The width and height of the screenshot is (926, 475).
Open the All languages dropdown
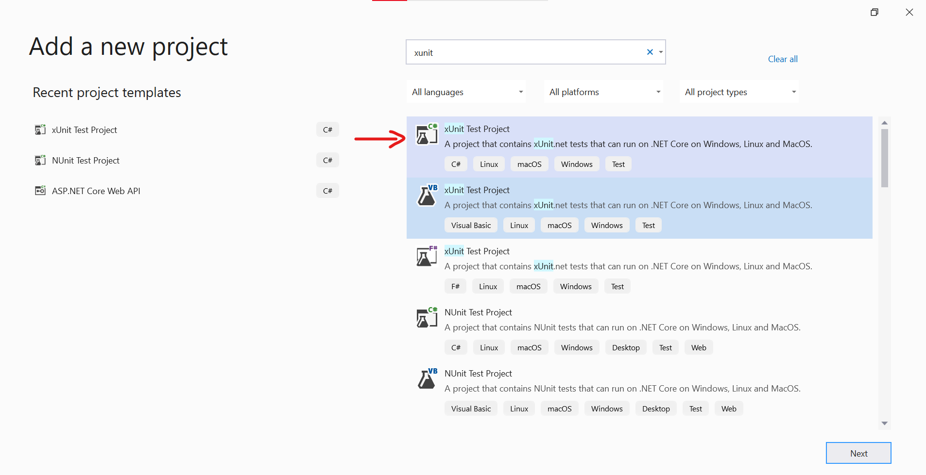pos(465,92)
